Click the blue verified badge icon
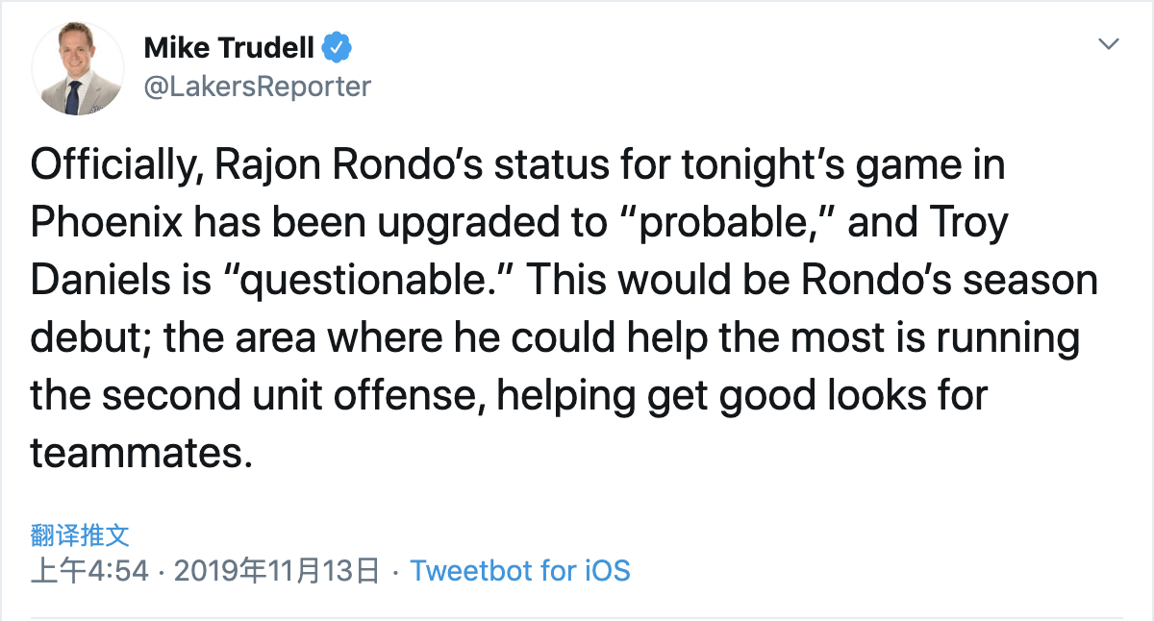1154x621 pixels. (337, 46)
